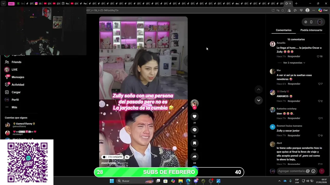Image resolution: width=330 pixels, height=185 pixels.
Task: Open Discord from taskbar
Action: [x=196, y=181]
